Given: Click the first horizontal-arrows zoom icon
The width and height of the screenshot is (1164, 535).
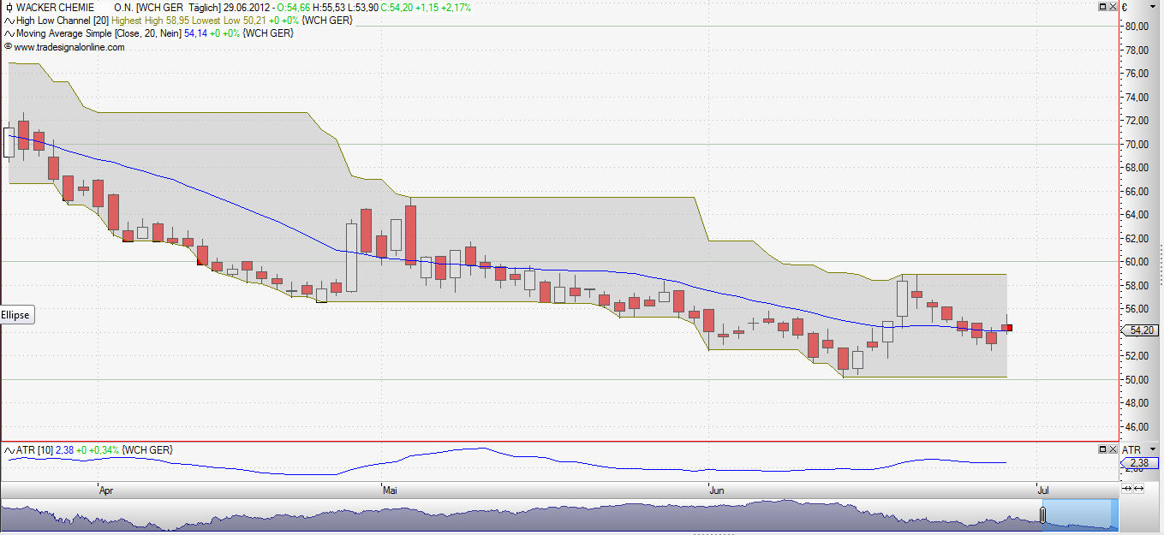Looking at the screenshot, I should coord(1128,488).
